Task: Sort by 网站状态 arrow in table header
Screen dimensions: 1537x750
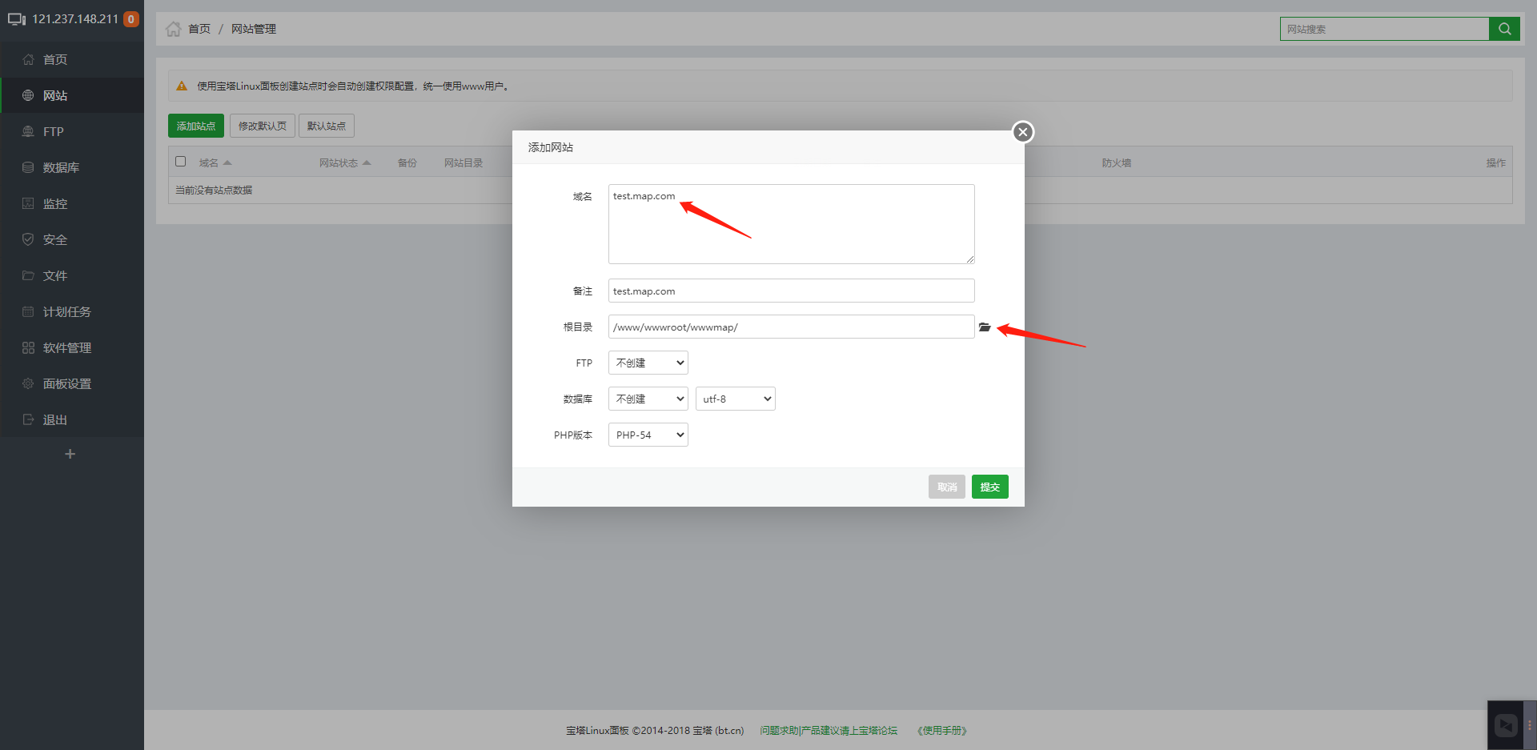Action: pos(367,162)
